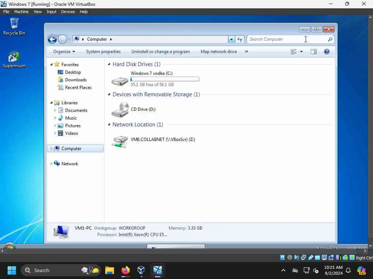The height and width of the screenshot is (279, 373).
Task: Click VirtualBox network adapters indicator icon
Action: pyautogui.click(x=303, y=258)
